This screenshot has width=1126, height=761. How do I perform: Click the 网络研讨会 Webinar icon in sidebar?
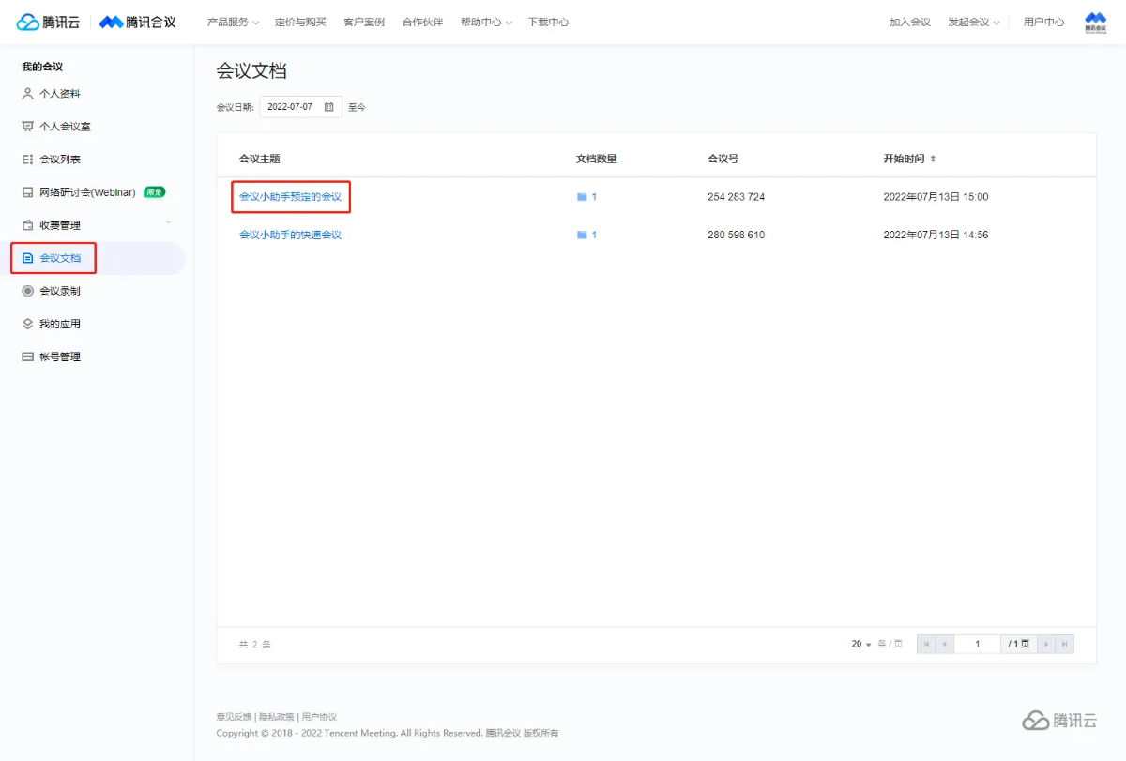click(x=27, y=192)
